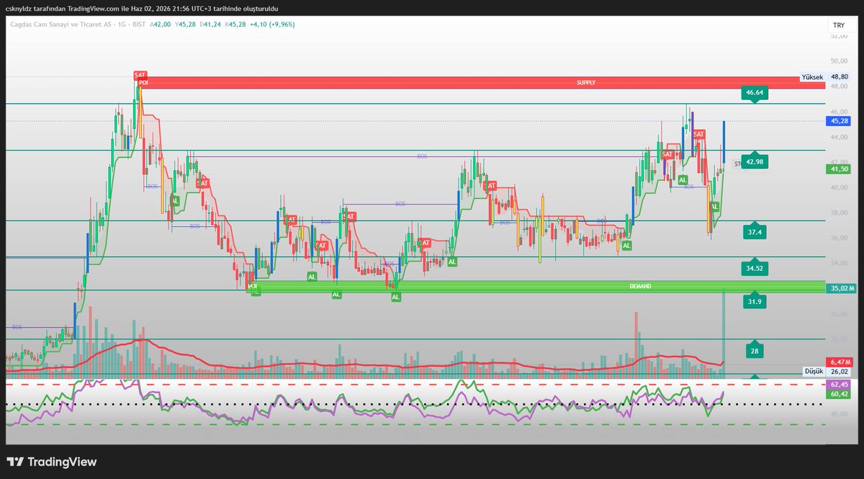Click the TradingView logo at bottom left

pos(52,462)
